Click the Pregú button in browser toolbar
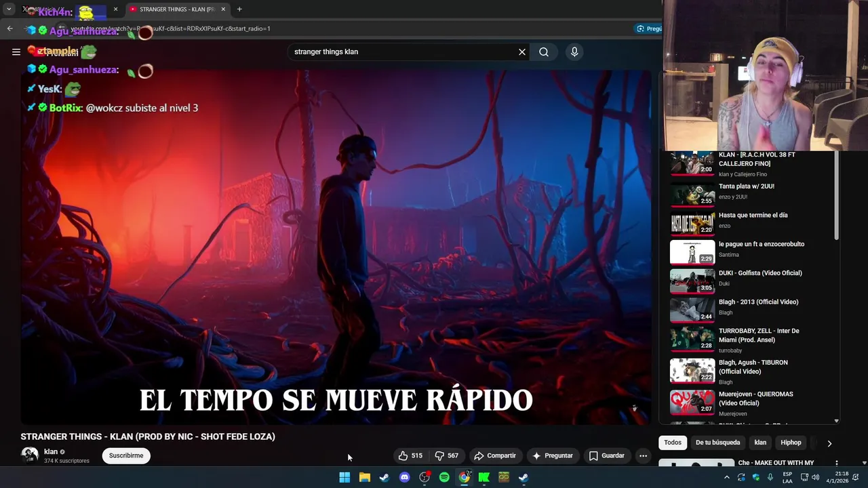The width and height of the screenshot is (868, 488). [649, 28]
